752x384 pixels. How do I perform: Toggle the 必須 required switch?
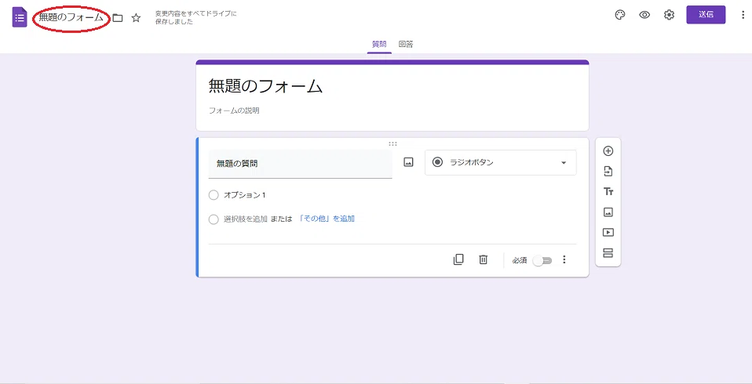(x=543, y=260)
